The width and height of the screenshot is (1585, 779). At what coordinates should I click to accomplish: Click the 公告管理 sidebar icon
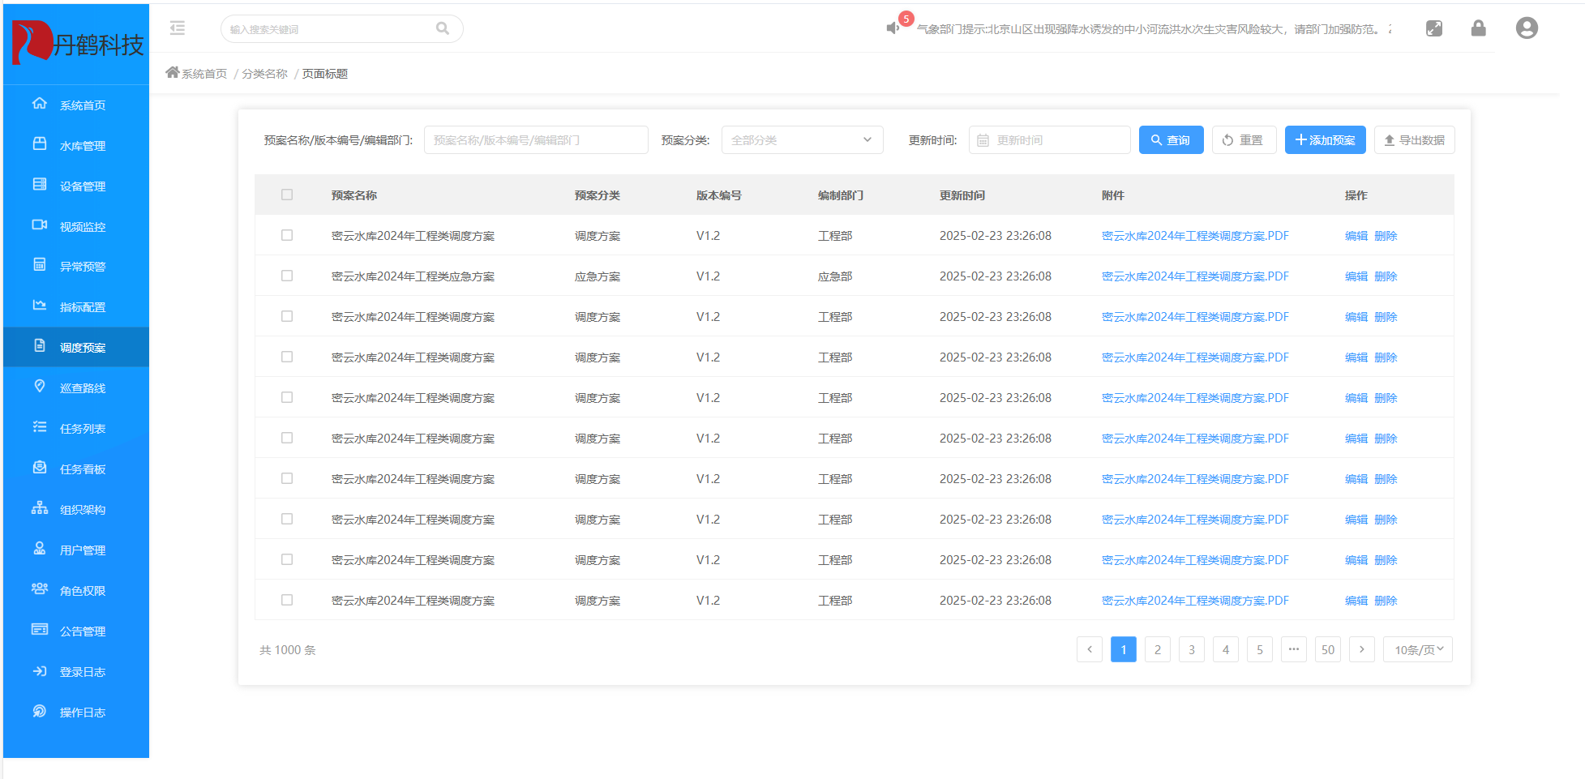click(x=40, y=630)
